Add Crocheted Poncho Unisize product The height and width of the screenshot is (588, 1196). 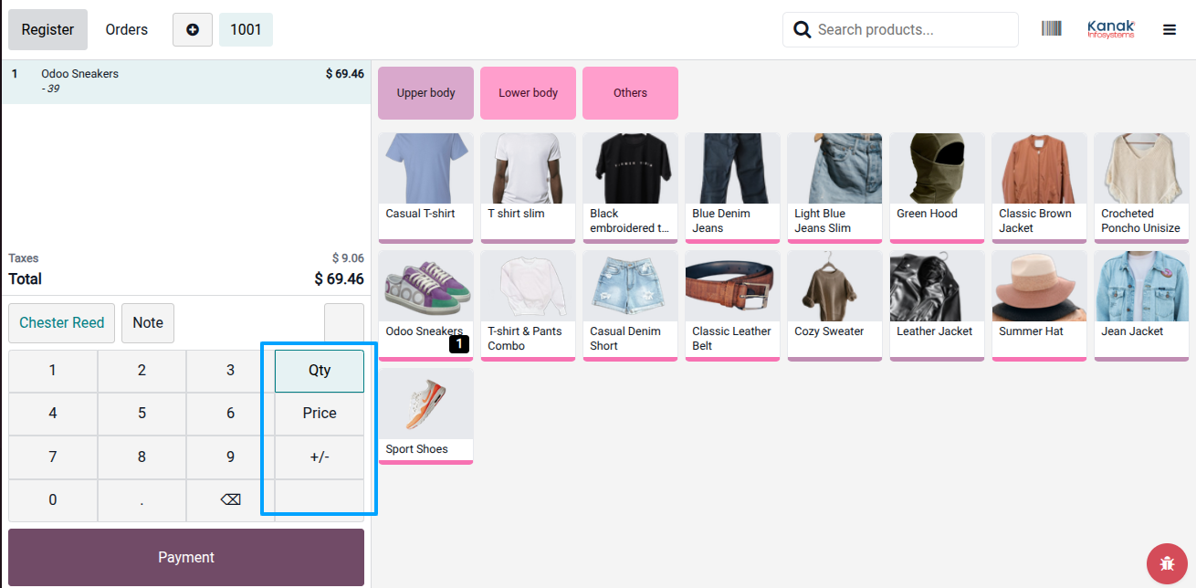coord(1142,188)
